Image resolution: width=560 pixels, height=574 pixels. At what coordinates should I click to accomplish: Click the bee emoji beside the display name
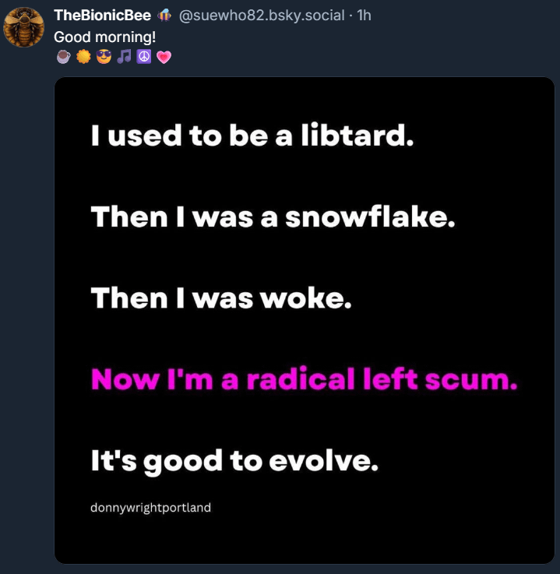(165, 16)
